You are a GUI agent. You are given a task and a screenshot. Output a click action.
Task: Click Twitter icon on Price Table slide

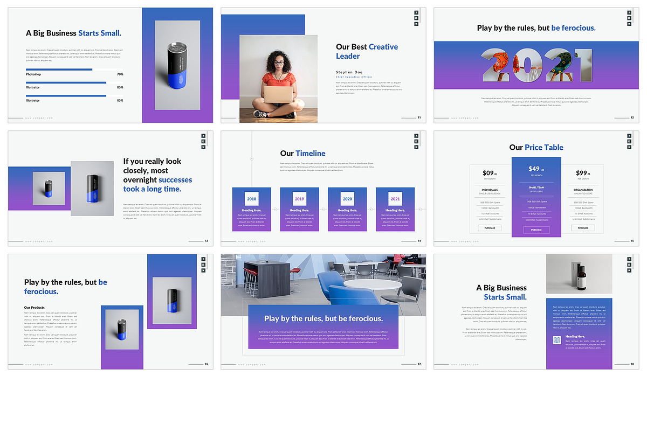[629, 147]
